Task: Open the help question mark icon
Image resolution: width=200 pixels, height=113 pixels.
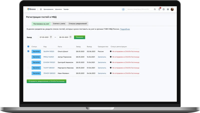Action: (x=163, y=9)
